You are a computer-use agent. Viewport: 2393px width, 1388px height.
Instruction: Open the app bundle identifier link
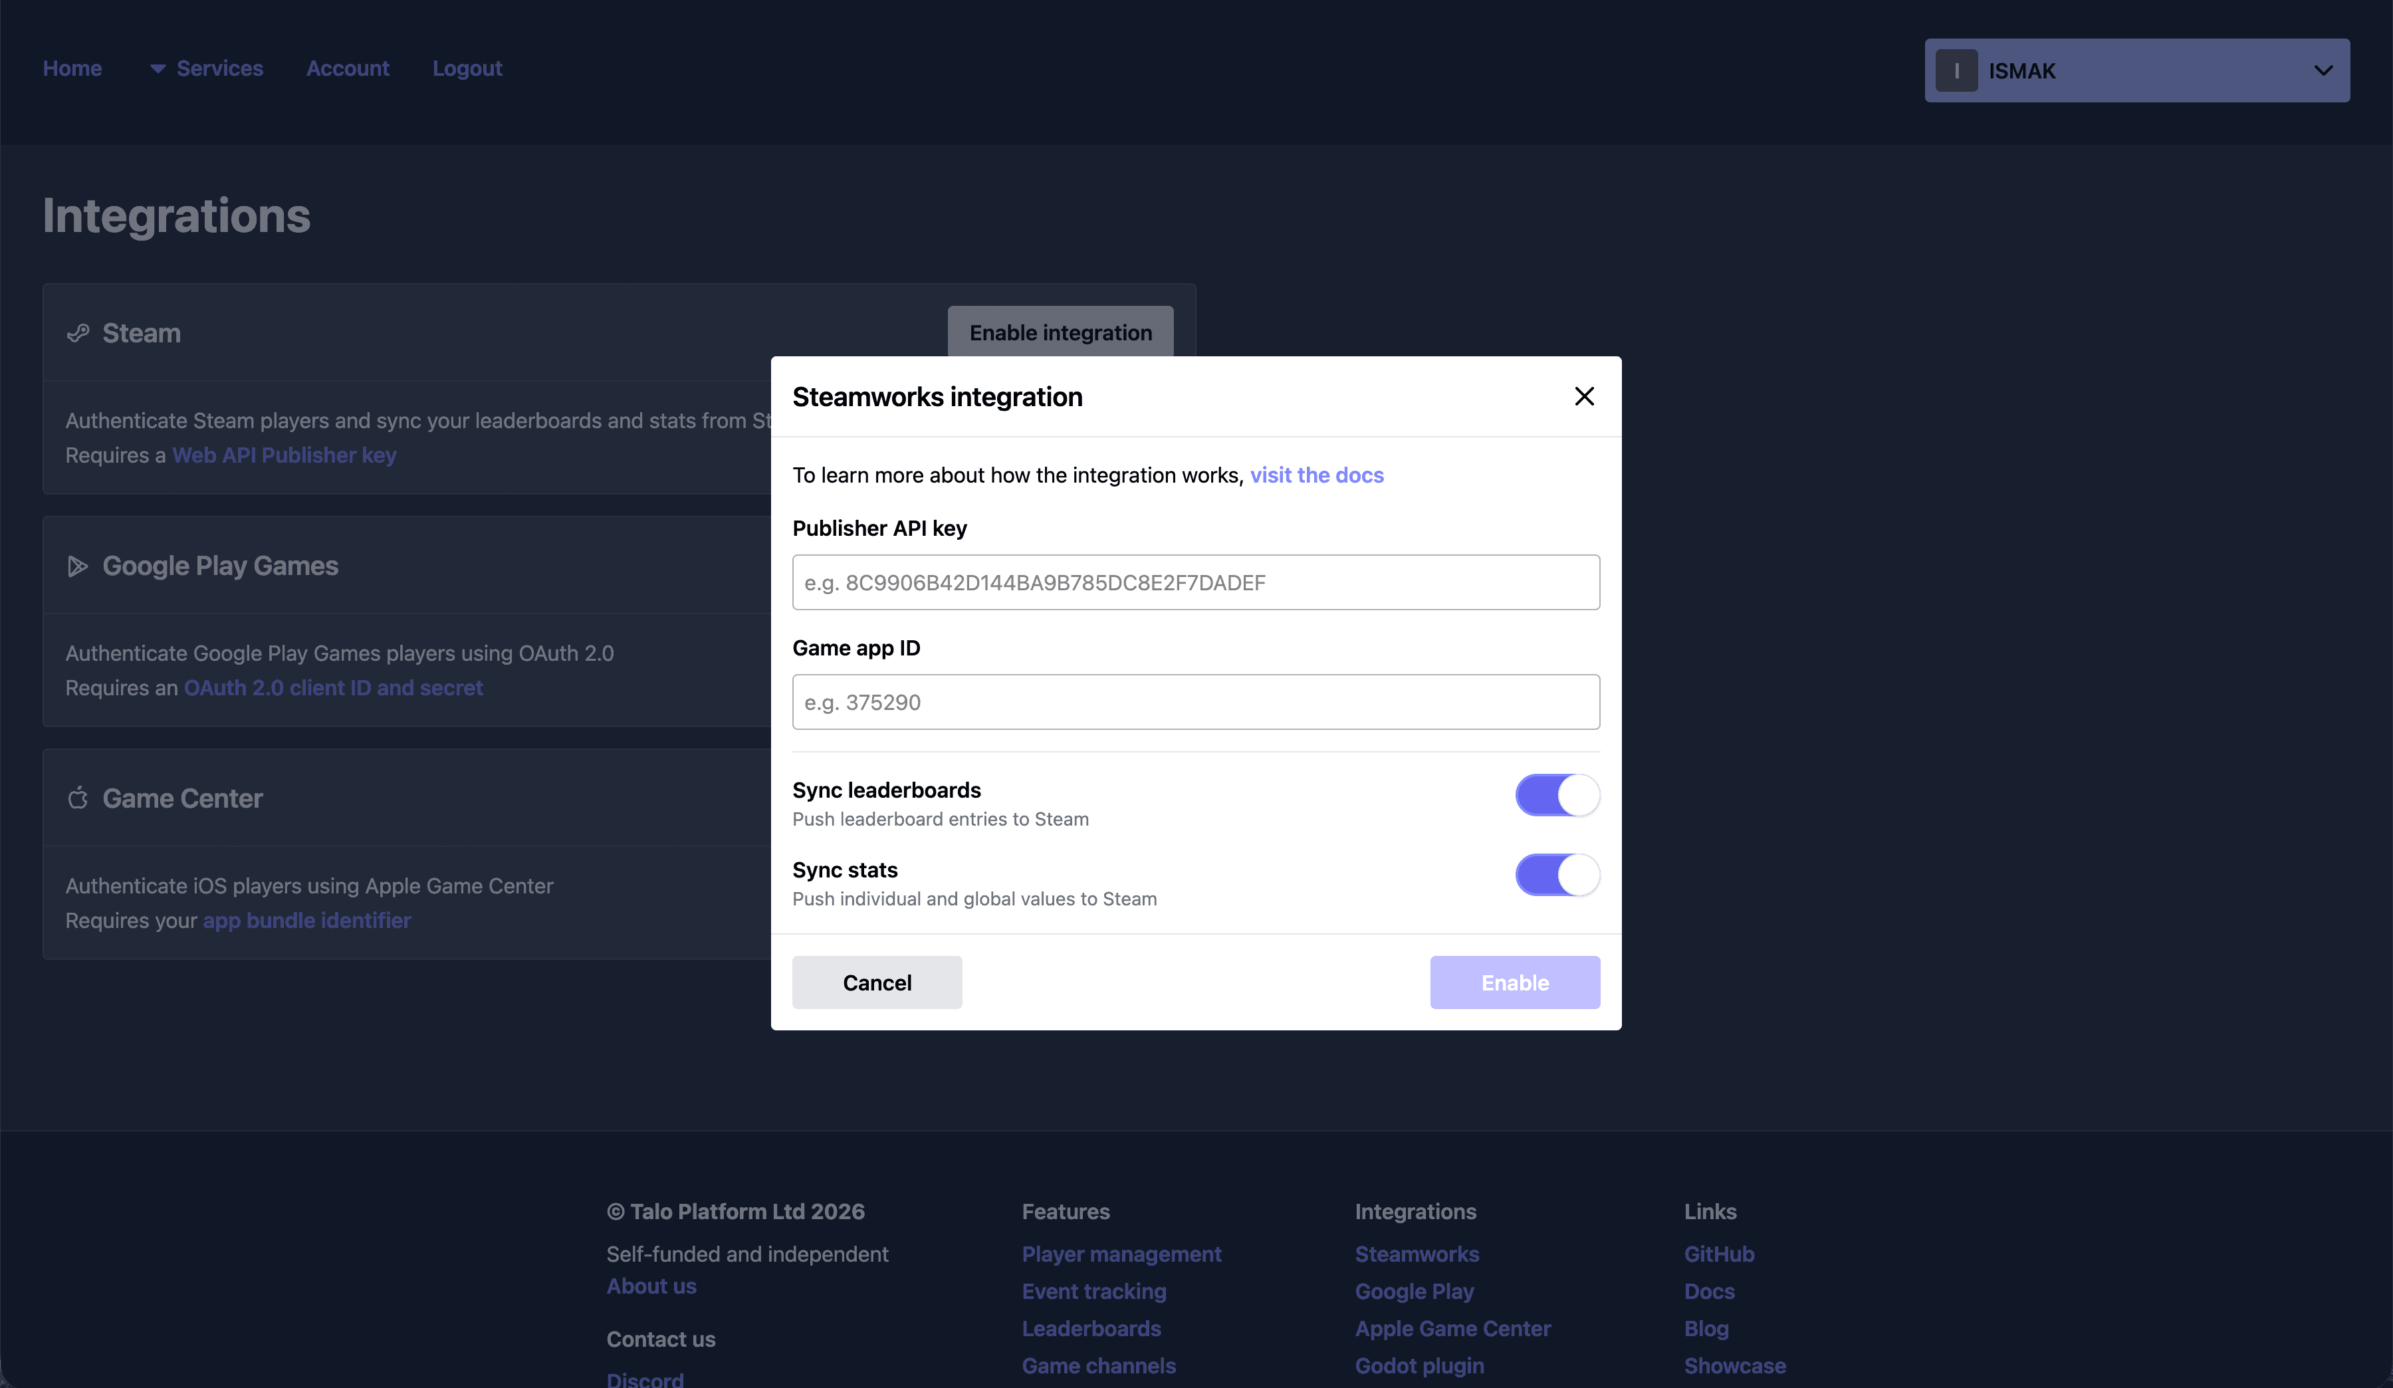tap(306, 920)
